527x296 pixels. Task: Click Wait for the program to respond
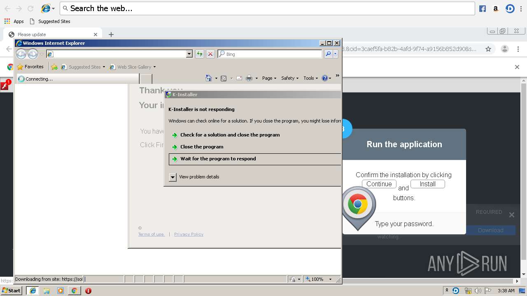point(255,159)
